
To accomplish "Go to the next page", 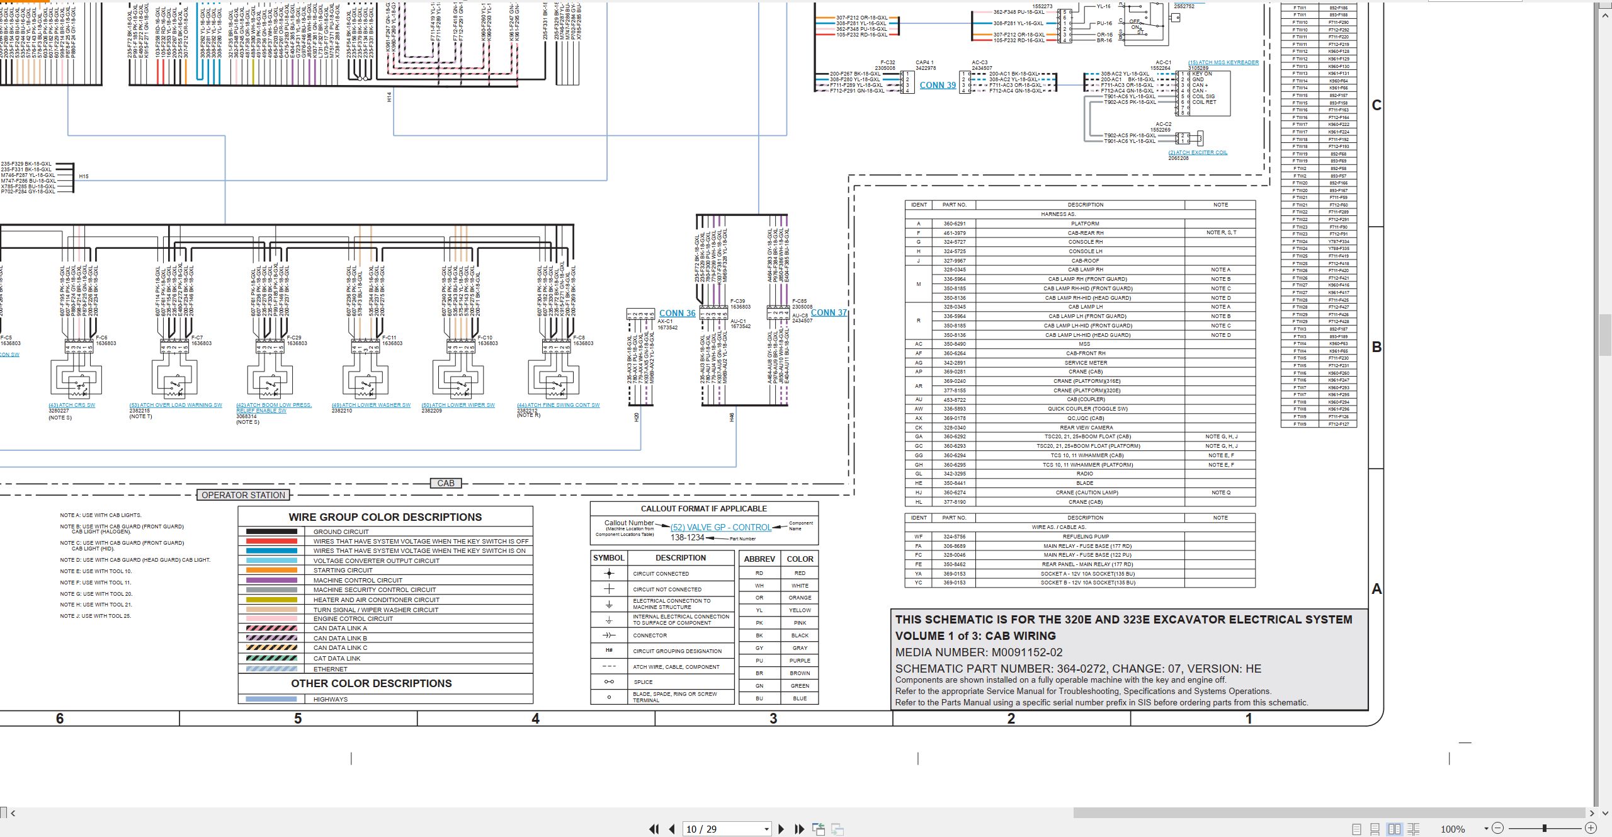I will (781, 829).
